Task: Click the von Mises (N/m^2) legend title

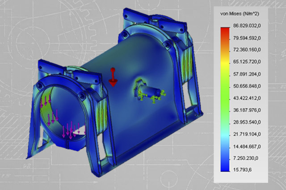Action: (x=240, y=14)
